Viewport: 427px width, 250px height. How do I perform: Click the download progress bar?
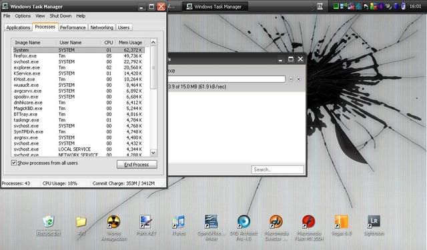(227, 79)
